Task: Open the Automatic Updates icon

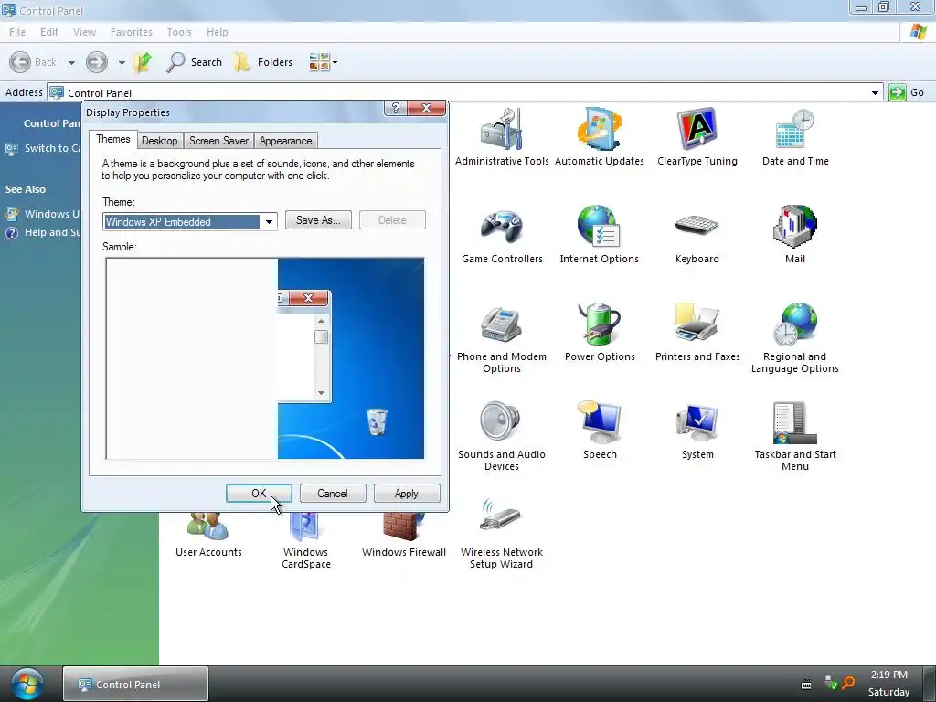Action: coord(600,137)
